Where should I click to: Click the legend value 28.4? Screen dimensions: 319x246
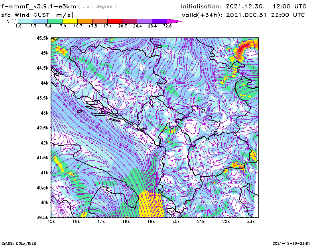pyautogui.click(x=152, y=26)
